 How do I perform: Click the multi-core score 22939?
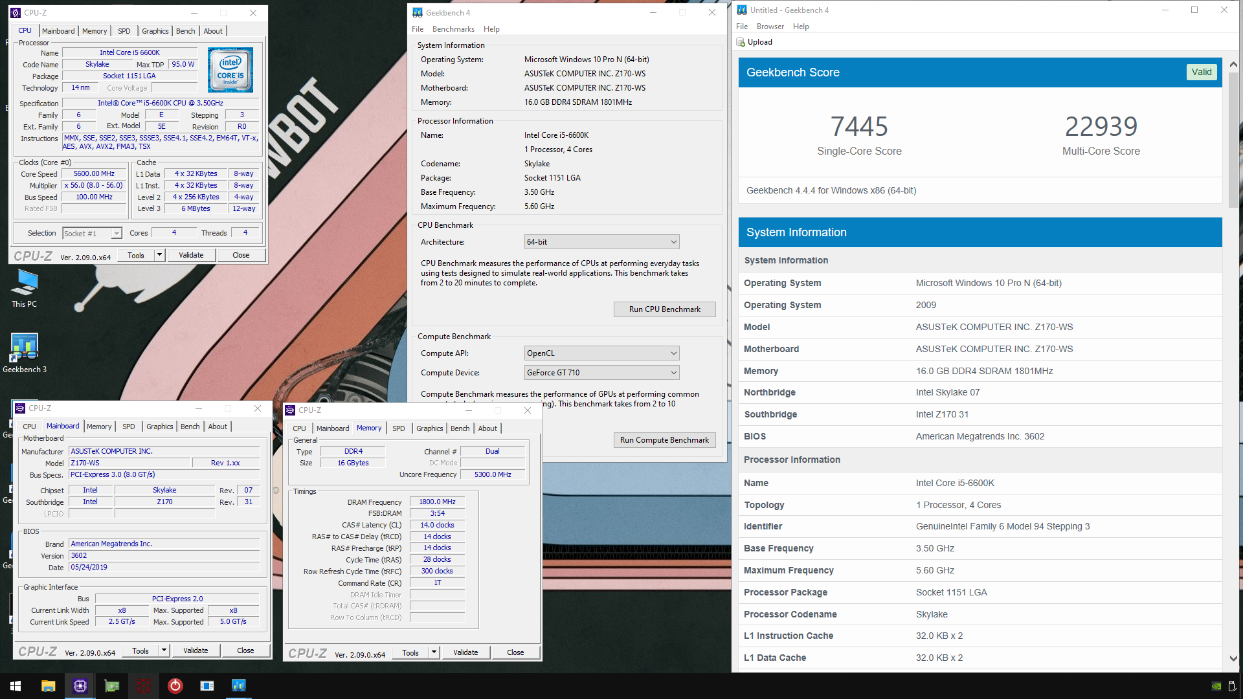click(1101, 126)
